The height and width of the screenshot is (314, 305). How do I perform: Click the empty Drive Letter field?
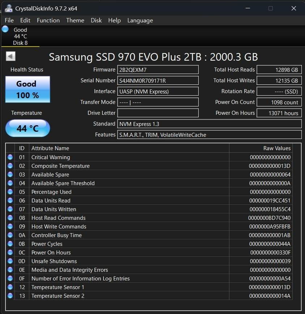(158, 113)
